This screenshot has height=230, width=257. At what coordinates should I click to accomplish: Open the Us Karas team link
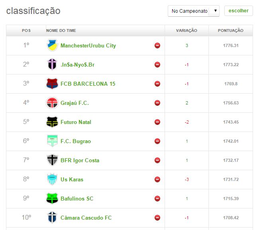(72, 179)
